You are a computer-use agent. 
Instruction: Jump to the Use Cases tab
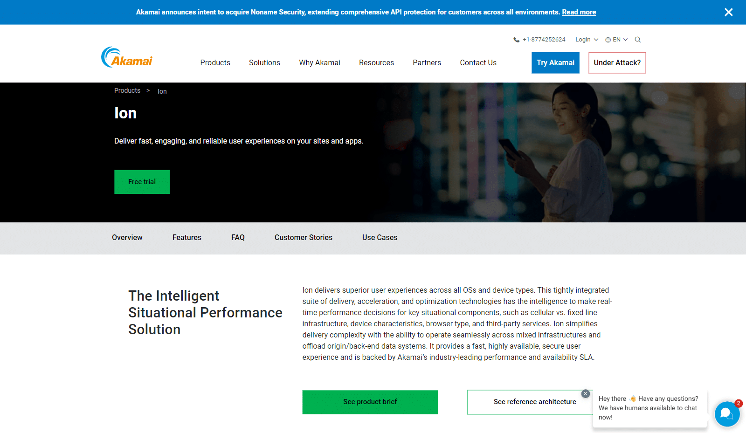[x=380, y=238]
